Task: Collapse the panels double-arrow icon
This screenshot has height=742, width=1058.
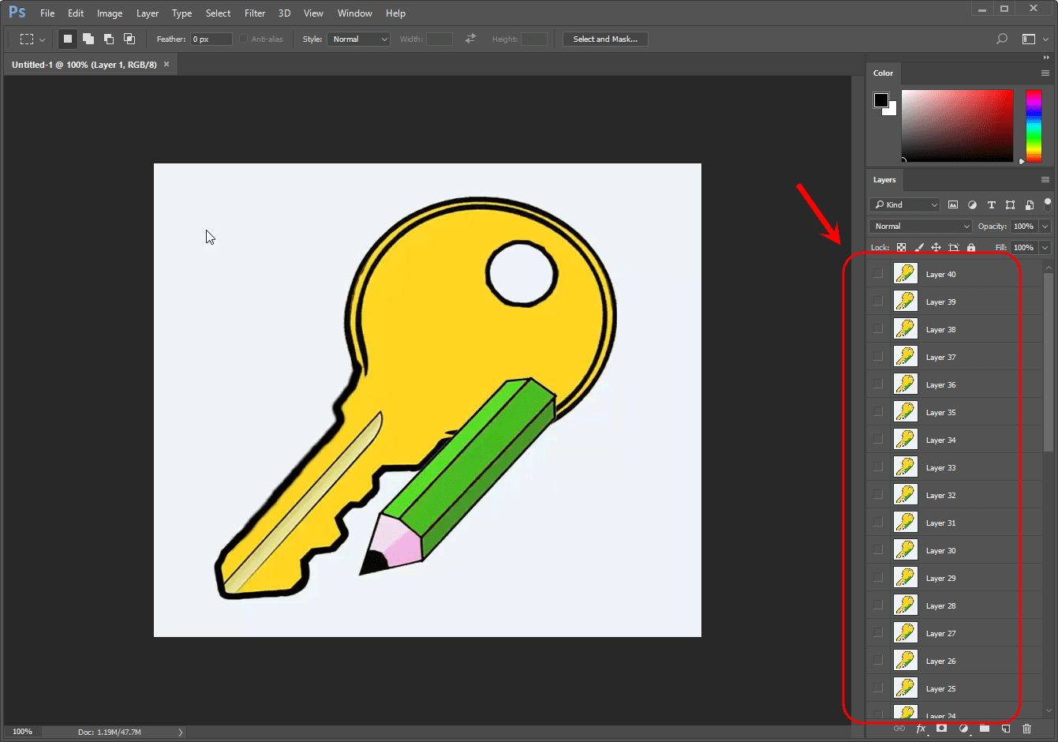Action: pyautogui.click(x=1046, y=57)
